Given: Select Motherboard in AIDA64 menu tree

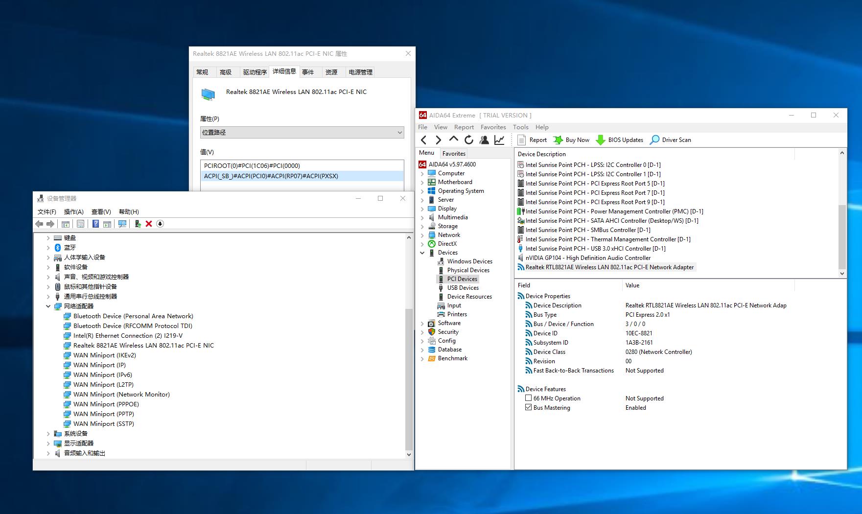Looking at the screenshot, I should click(x=455, y=182).
